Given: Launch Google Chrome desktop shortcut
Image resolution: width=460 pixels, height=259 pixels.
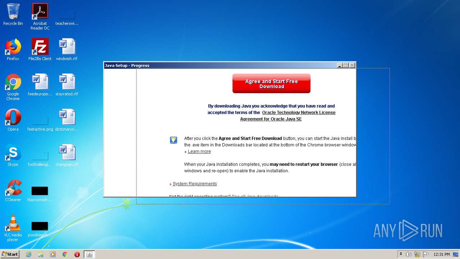Looking at the screenshot, I should pos(13,87).
